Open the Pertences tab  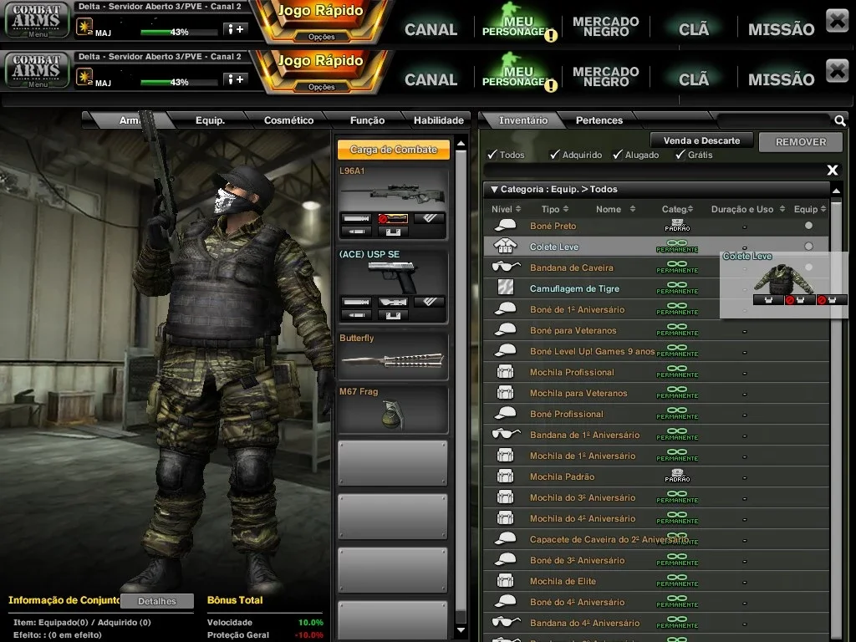[x=599, y=120]
